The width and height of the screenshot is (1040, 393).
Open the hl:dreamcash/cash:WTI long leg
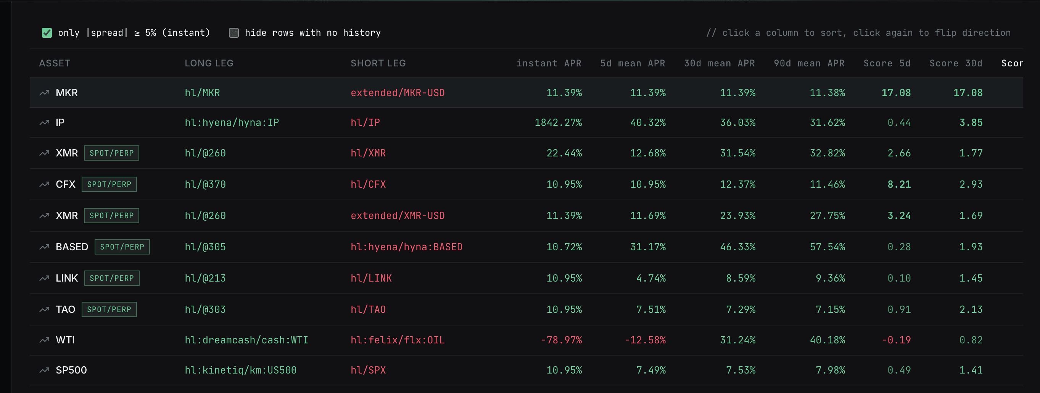pyautogui.click(x=246, y=340)
